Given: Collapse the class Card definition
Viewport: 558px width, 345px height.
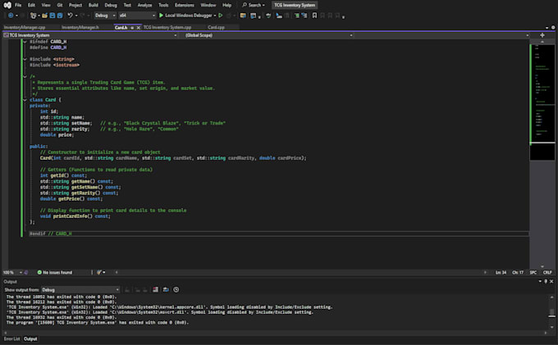Looking at the screenshot, I should coord(25,100).
